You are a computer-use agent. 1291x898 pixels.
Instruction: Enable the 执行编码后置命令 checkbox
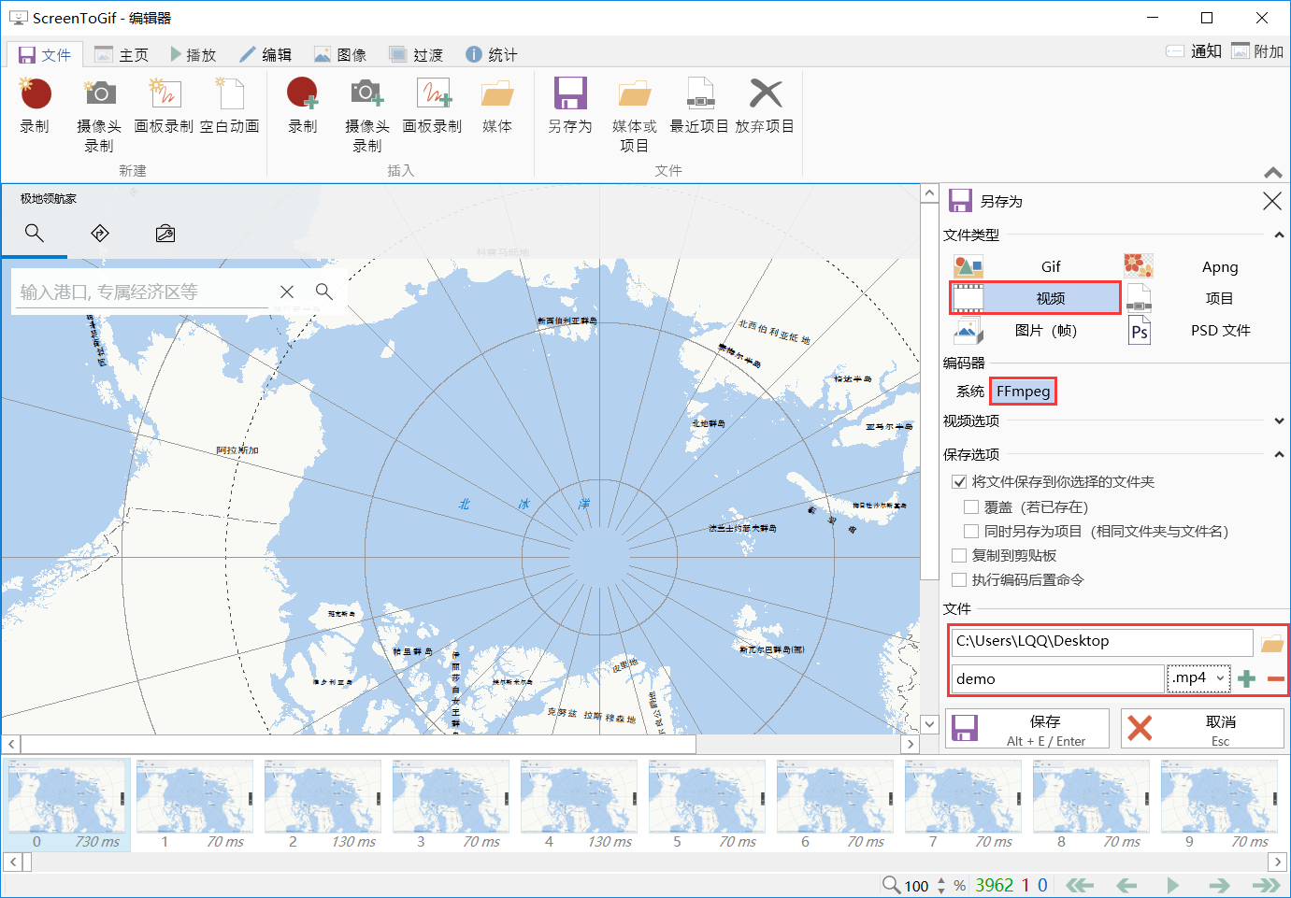click(x=959, y=580)
